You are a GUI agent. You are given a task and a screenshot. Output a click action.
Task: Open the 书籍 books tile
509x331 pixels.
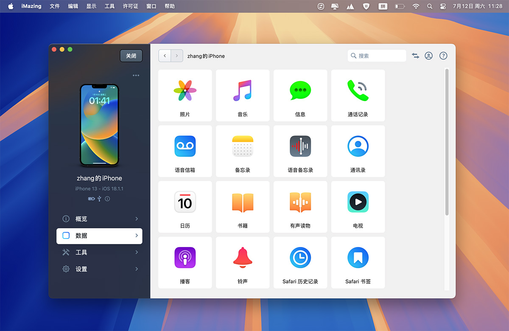pyautogui.click(x=243, y=207)
